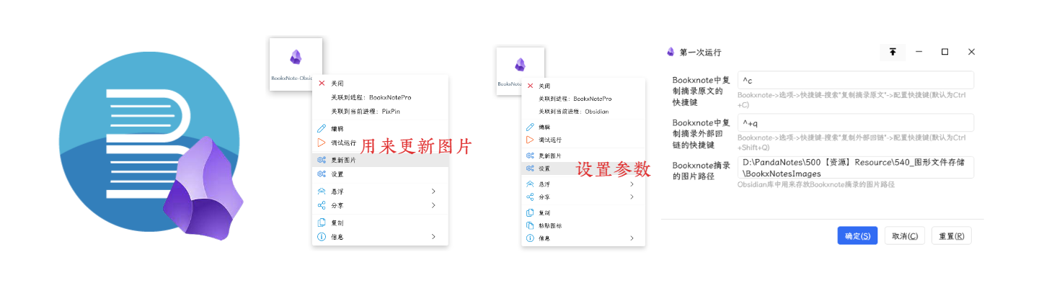Focus the ^+q shortcut input field
Viewport: 1057px width, 288px height.
click(x=856, y=122)
